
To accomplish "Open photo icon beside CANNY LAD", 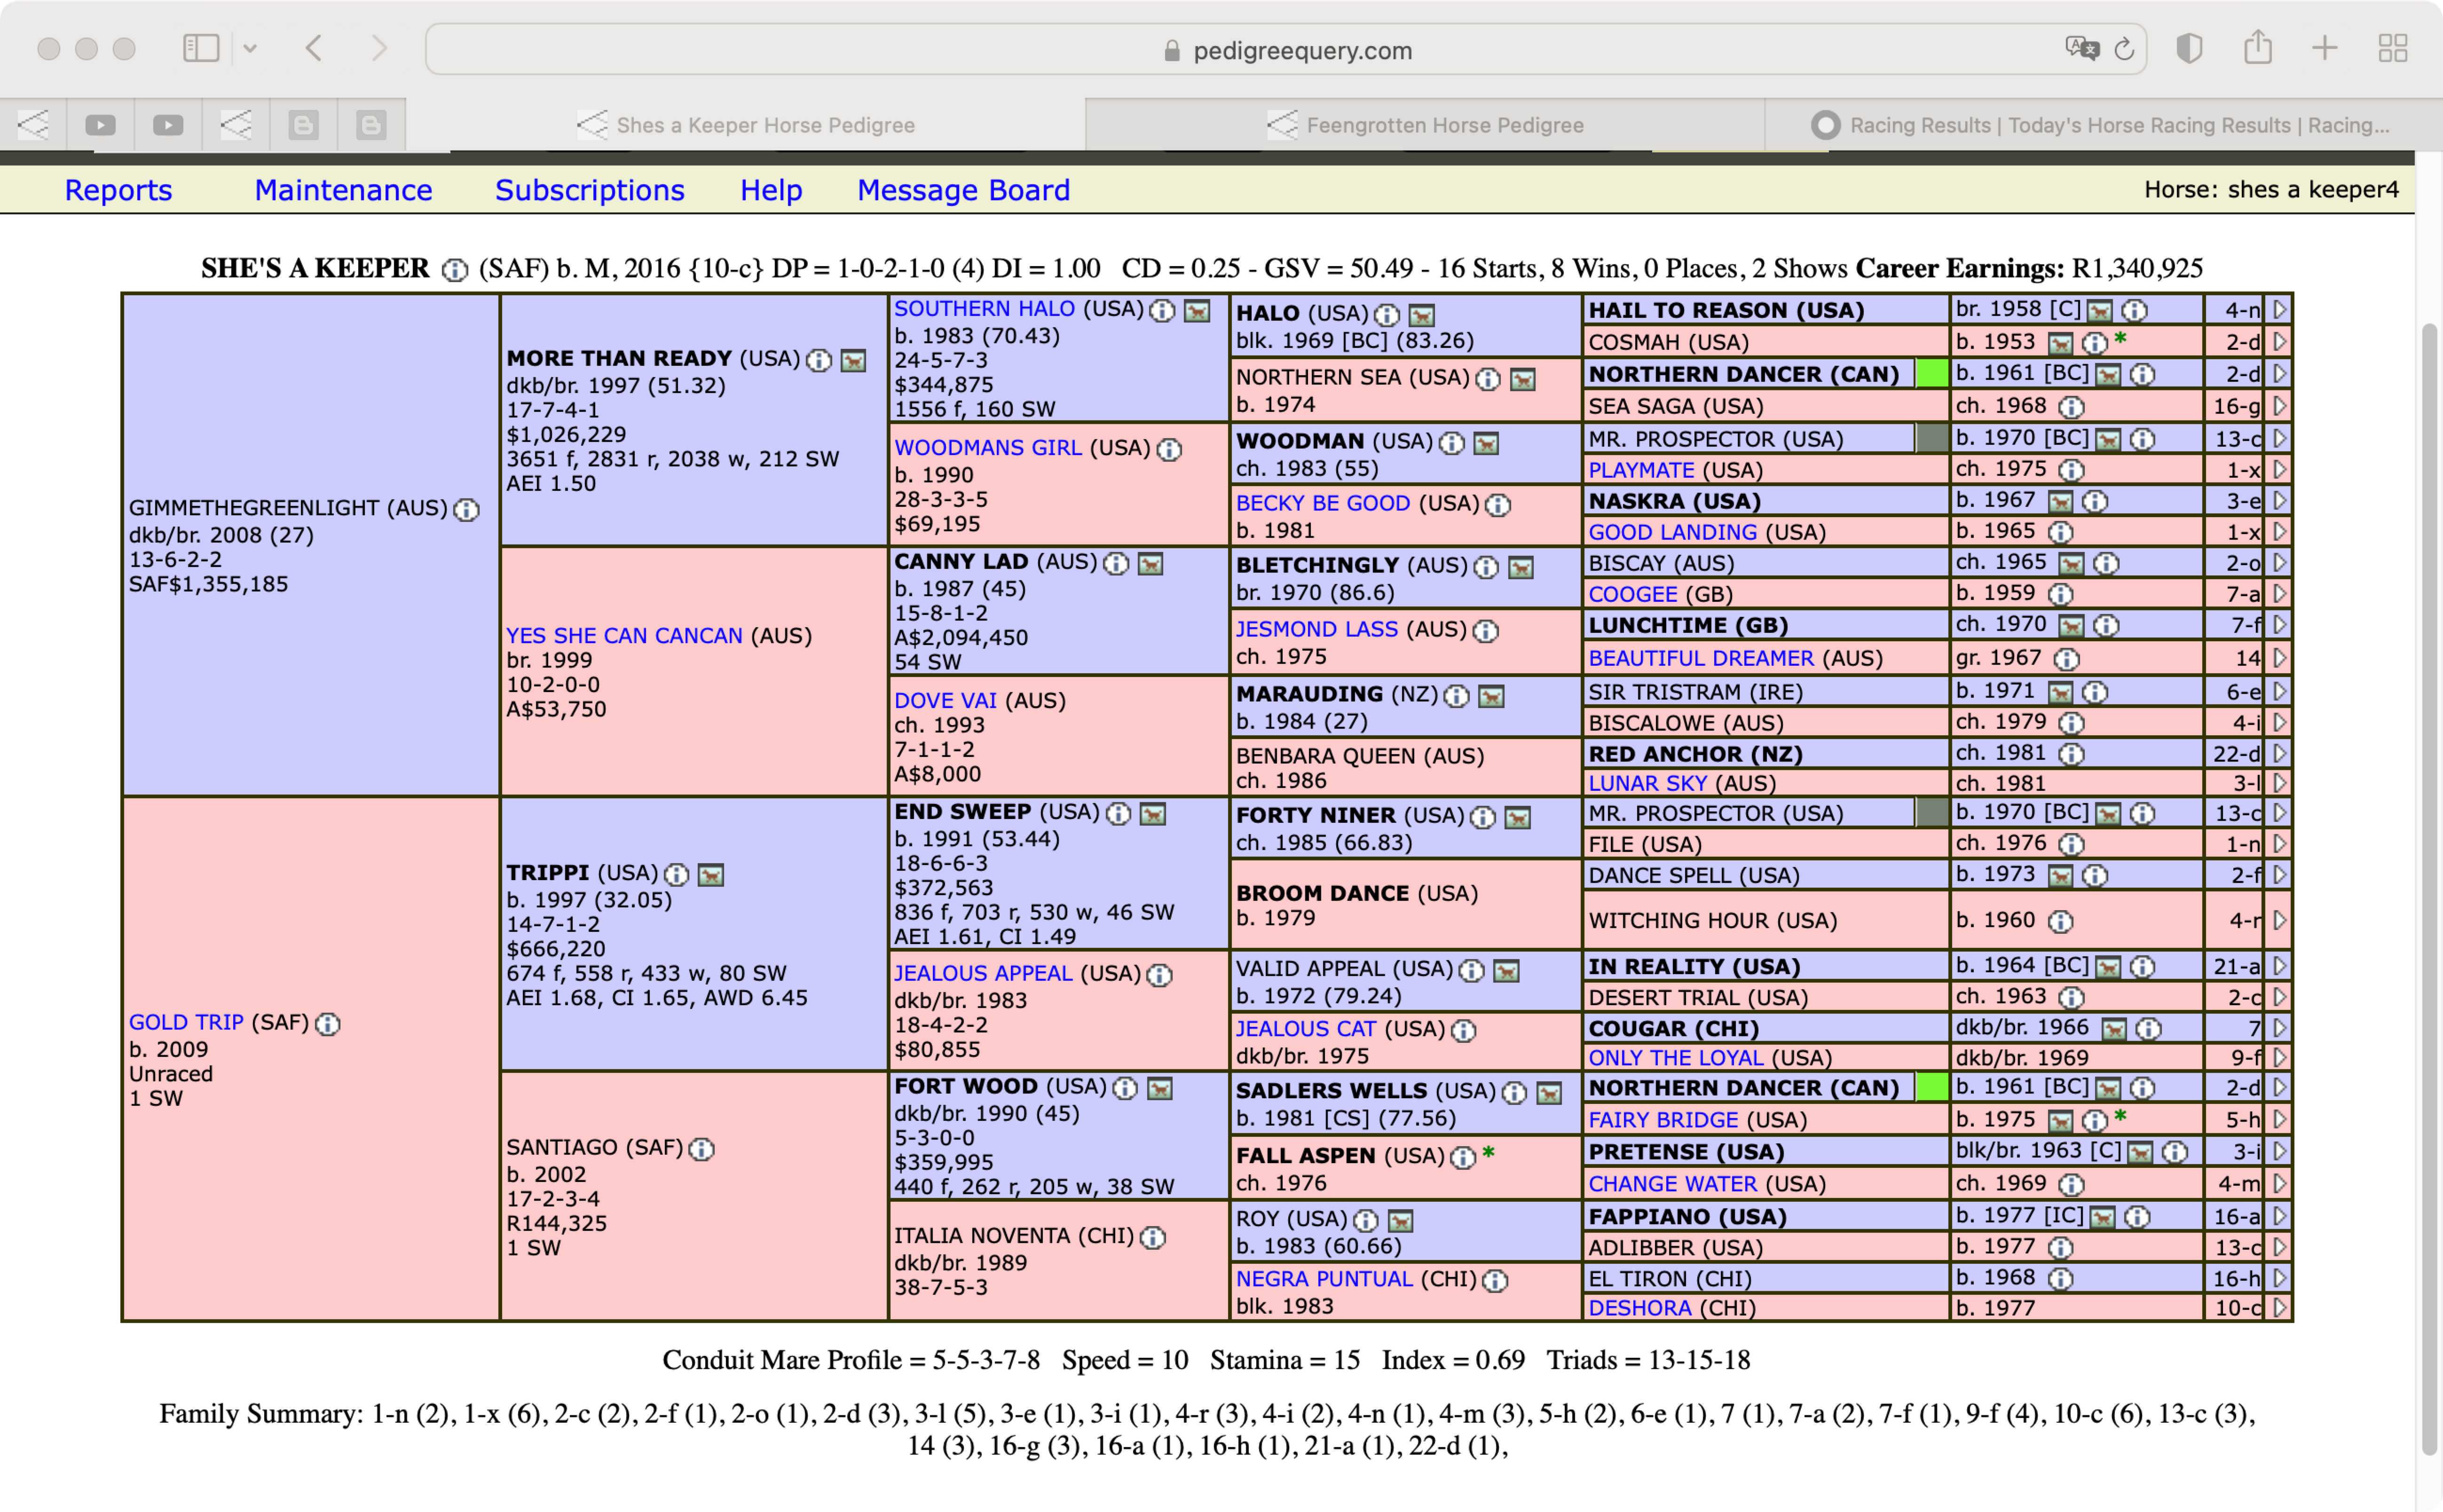I will coord(1150,564).
